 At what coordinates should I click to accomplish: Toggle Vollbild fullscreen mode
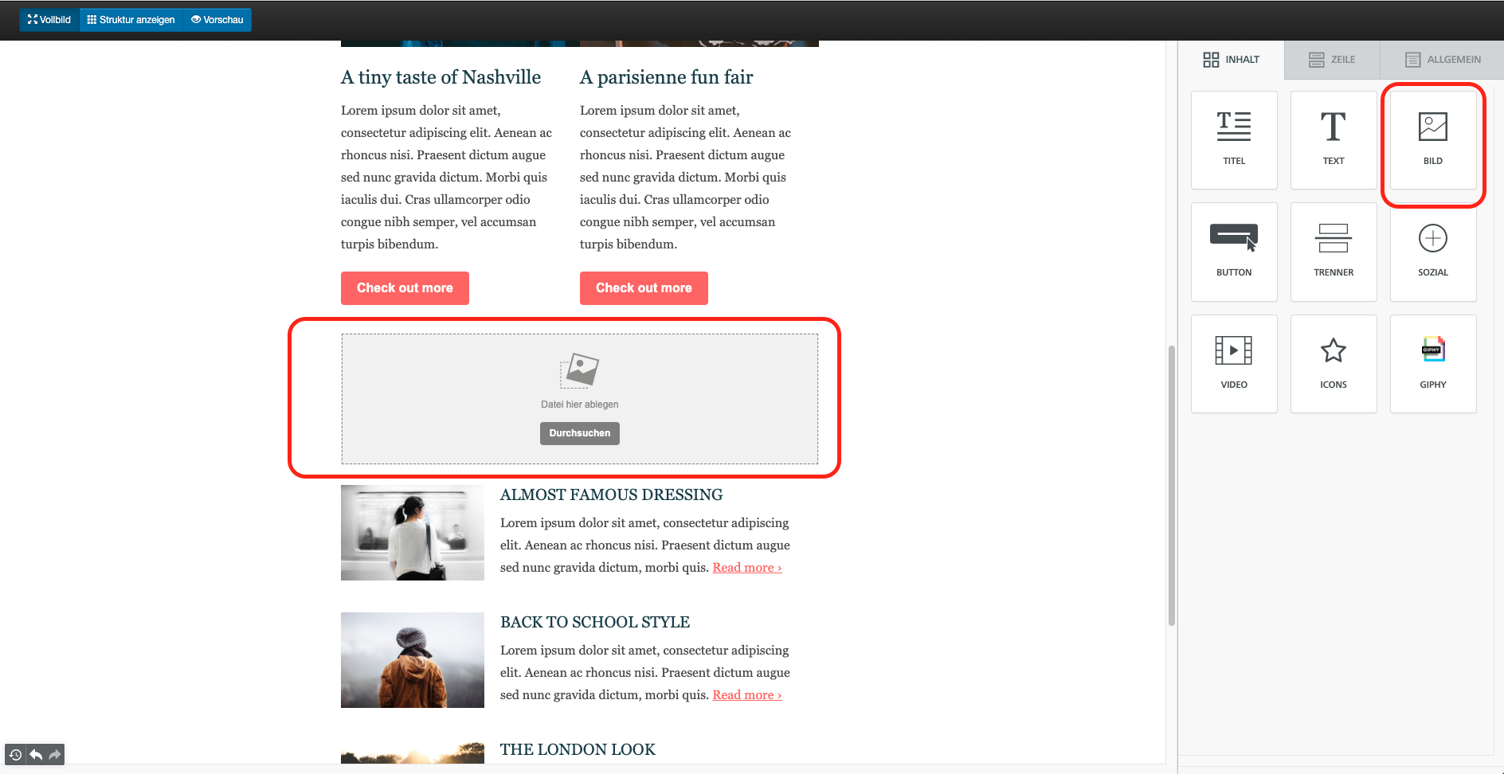click(49, 20)
